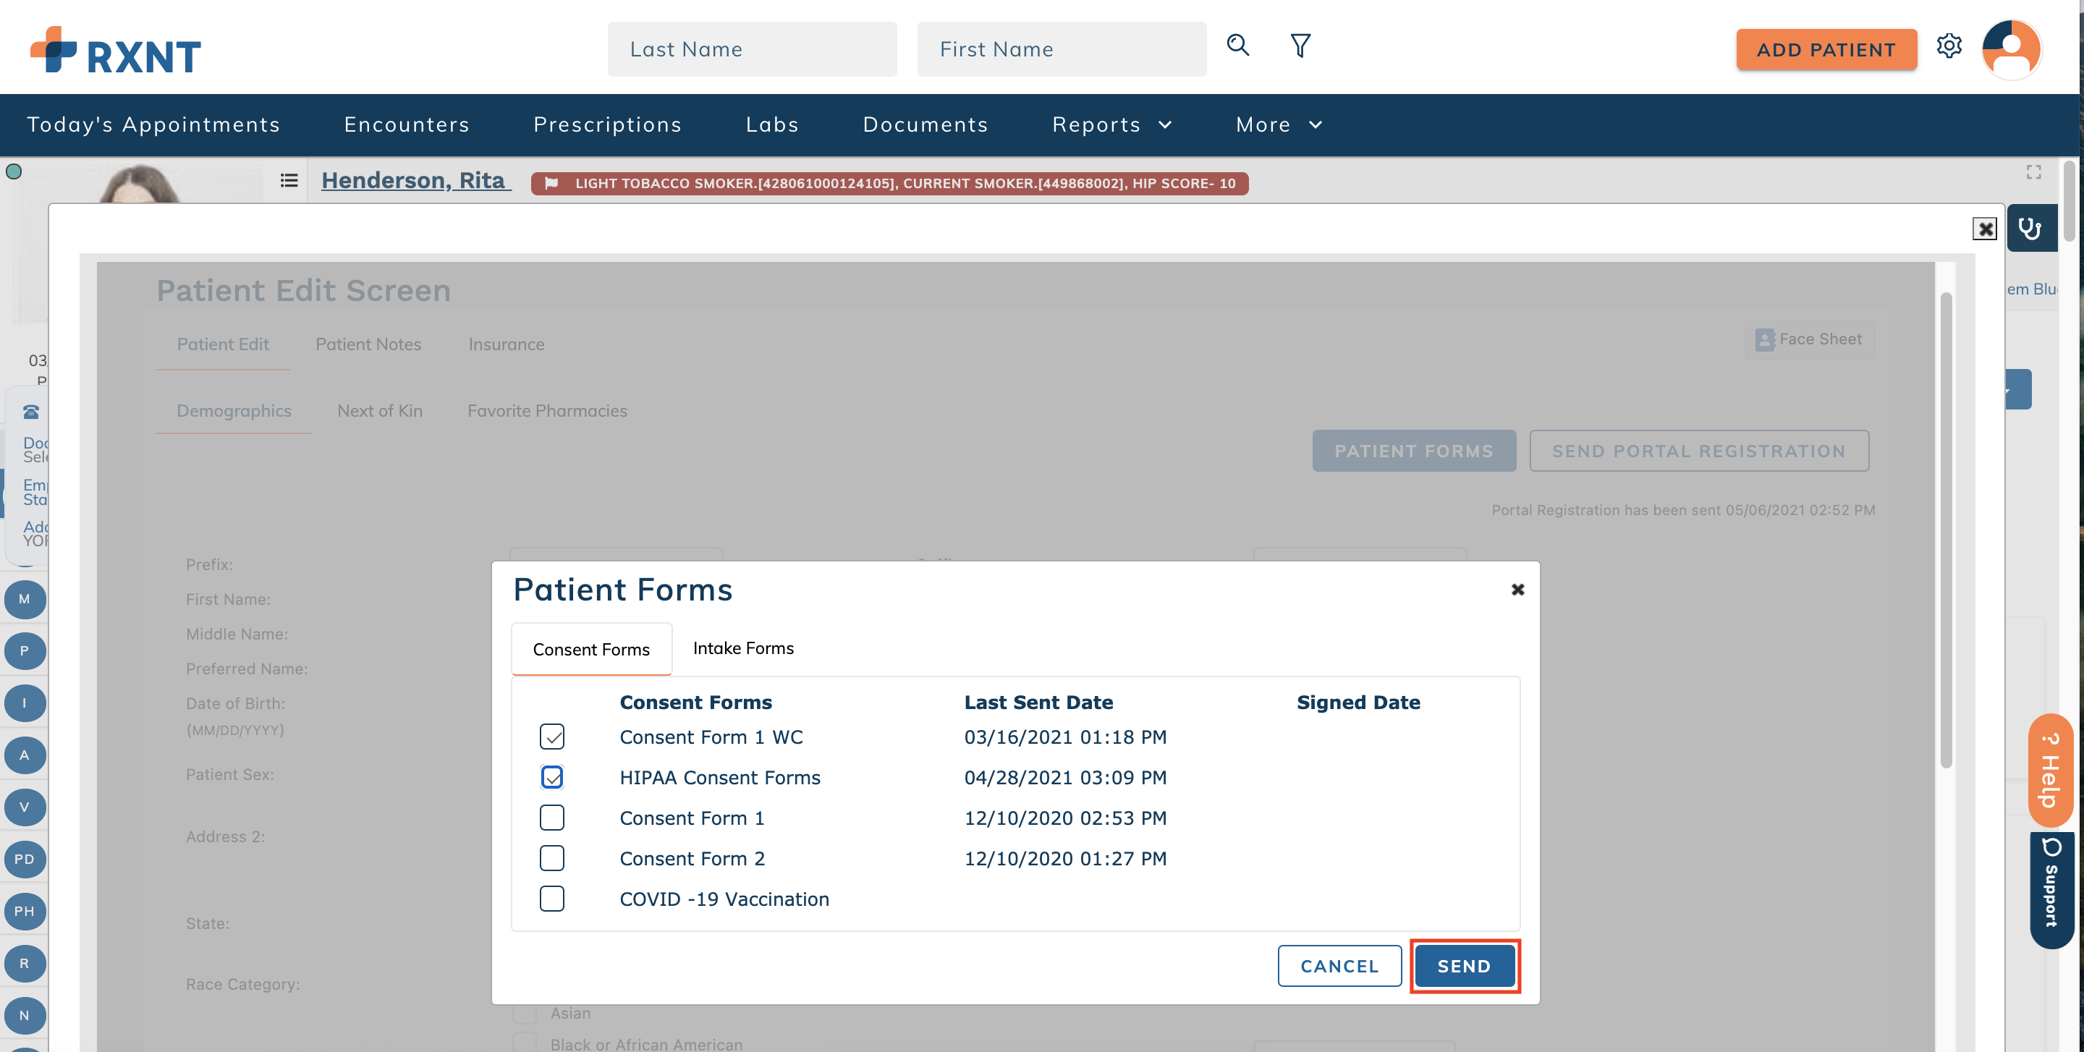Viewport: 2084px width, 1052px height.
Task: Open the Face Sheet for the patient
Action: (1810, 339)
